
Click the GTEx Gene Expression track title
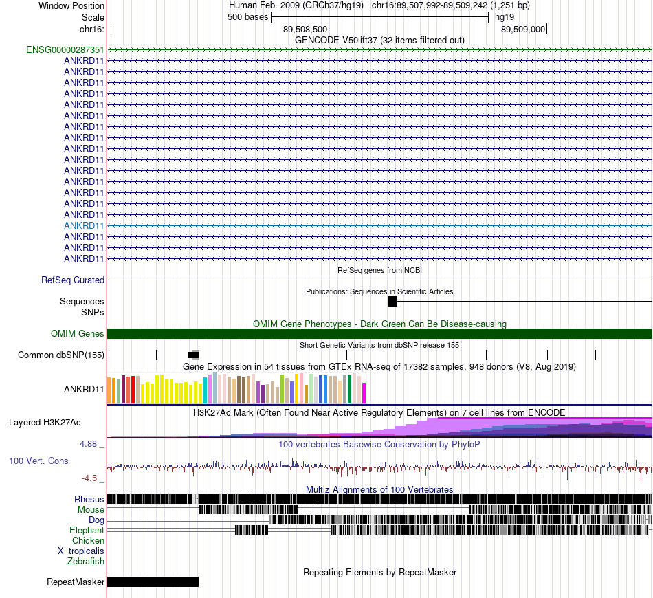coord(379,367)
